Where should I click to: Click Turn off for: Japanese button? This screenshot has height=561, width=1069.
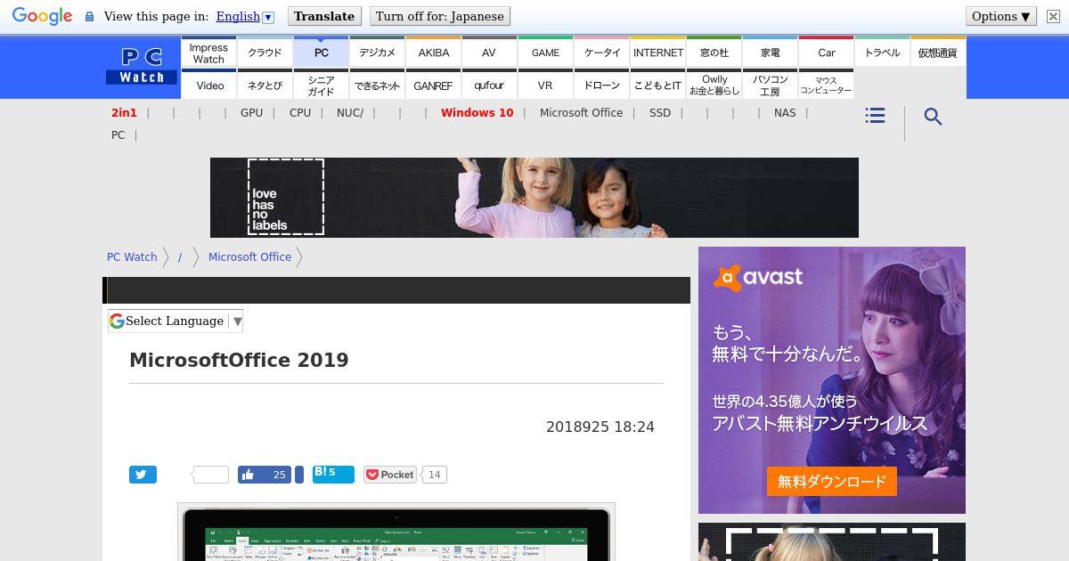[440, 16]
